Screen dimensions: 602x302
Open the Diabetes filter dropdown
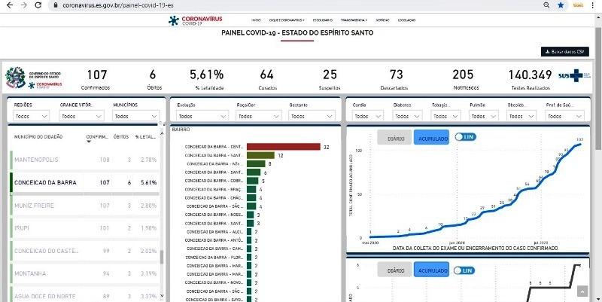tap(407, 116)
